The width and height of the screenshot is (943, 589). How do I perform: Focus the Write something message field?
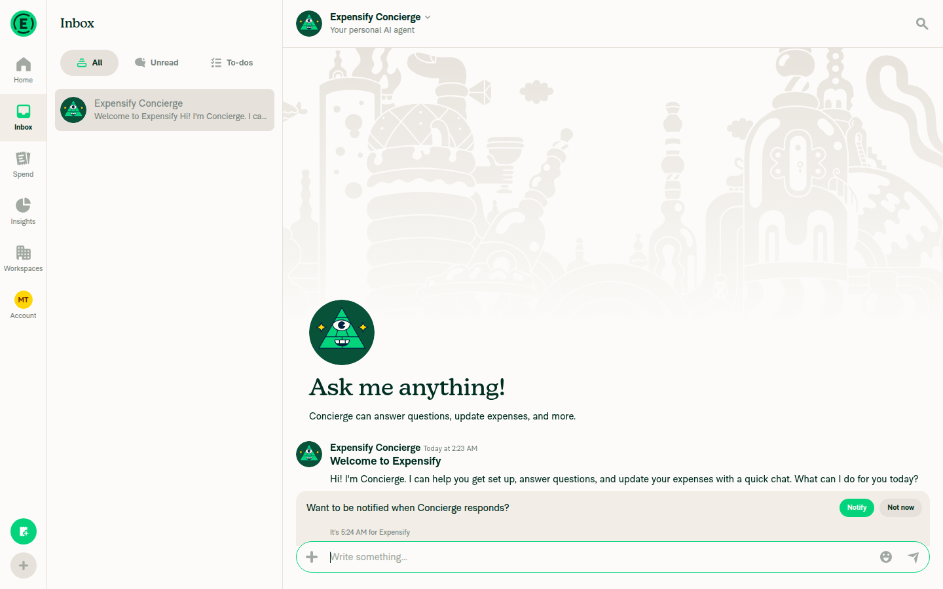[599, 557]
